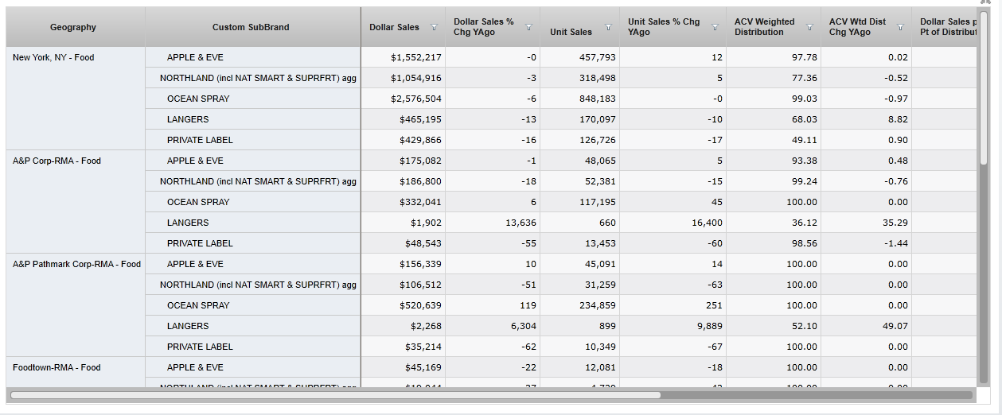Open the Unit Sales column filter
This screenshot has height=415, width=1002.
pyautogui.click(x=608, y=27)
